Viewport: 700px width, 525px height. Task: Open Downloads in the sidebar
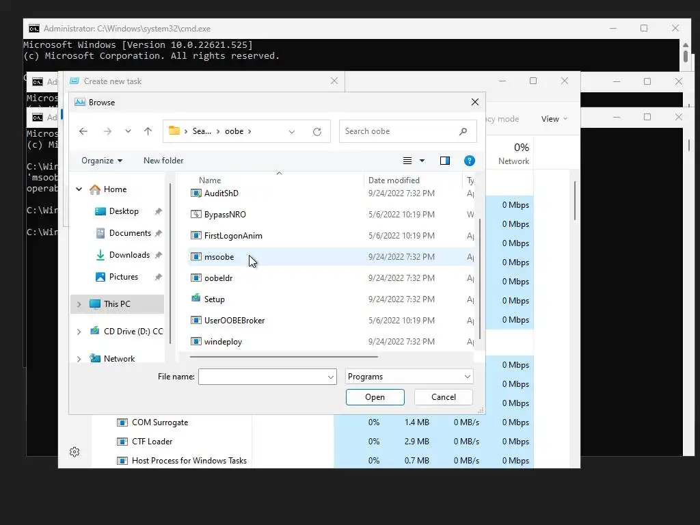(129, 255)
